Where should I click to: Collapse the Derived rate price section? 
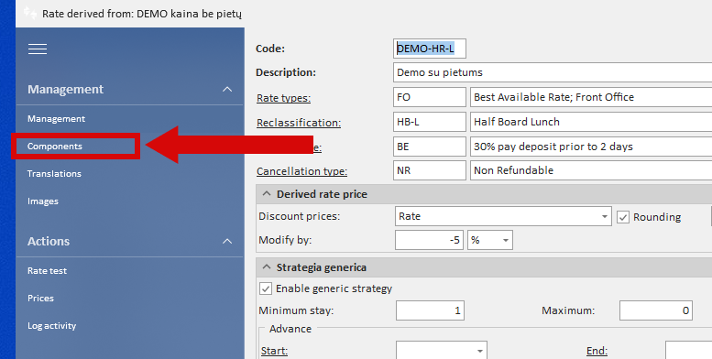tap(267, 194)
